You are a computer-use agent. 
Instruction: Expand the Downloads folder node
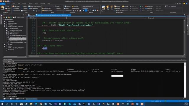pyautogui.click(x=5, y=21)
